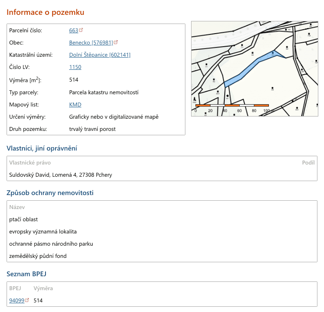Open Dolní Štěpanice [602141] cadastral area link
324x312 pixels.
coord(100,55)
